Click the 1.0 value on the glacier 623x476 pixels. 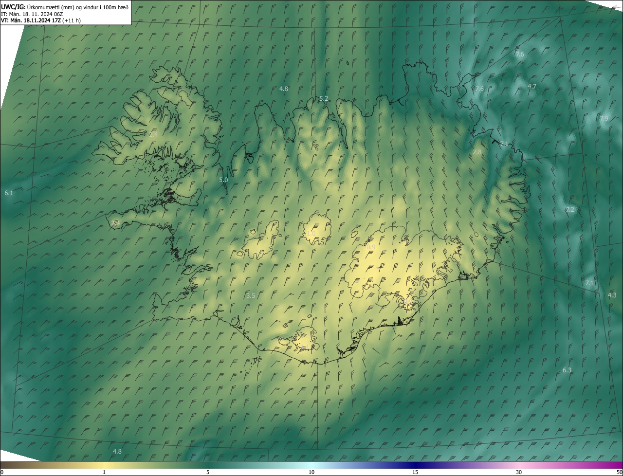click(x=311, y=234)
